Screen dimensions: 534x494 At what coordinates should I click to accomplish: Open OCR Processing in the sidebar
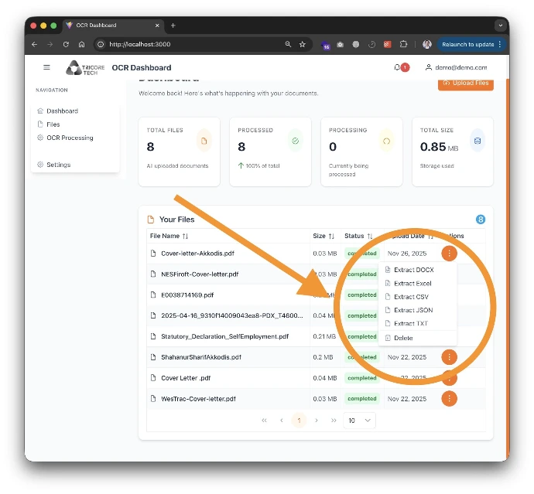(x=65, y=138)
